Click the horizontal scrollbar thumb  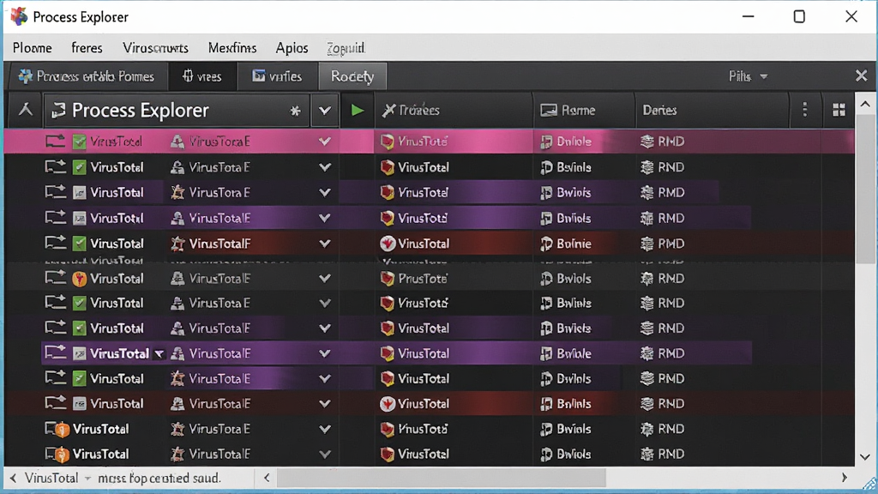coord(442,479)
